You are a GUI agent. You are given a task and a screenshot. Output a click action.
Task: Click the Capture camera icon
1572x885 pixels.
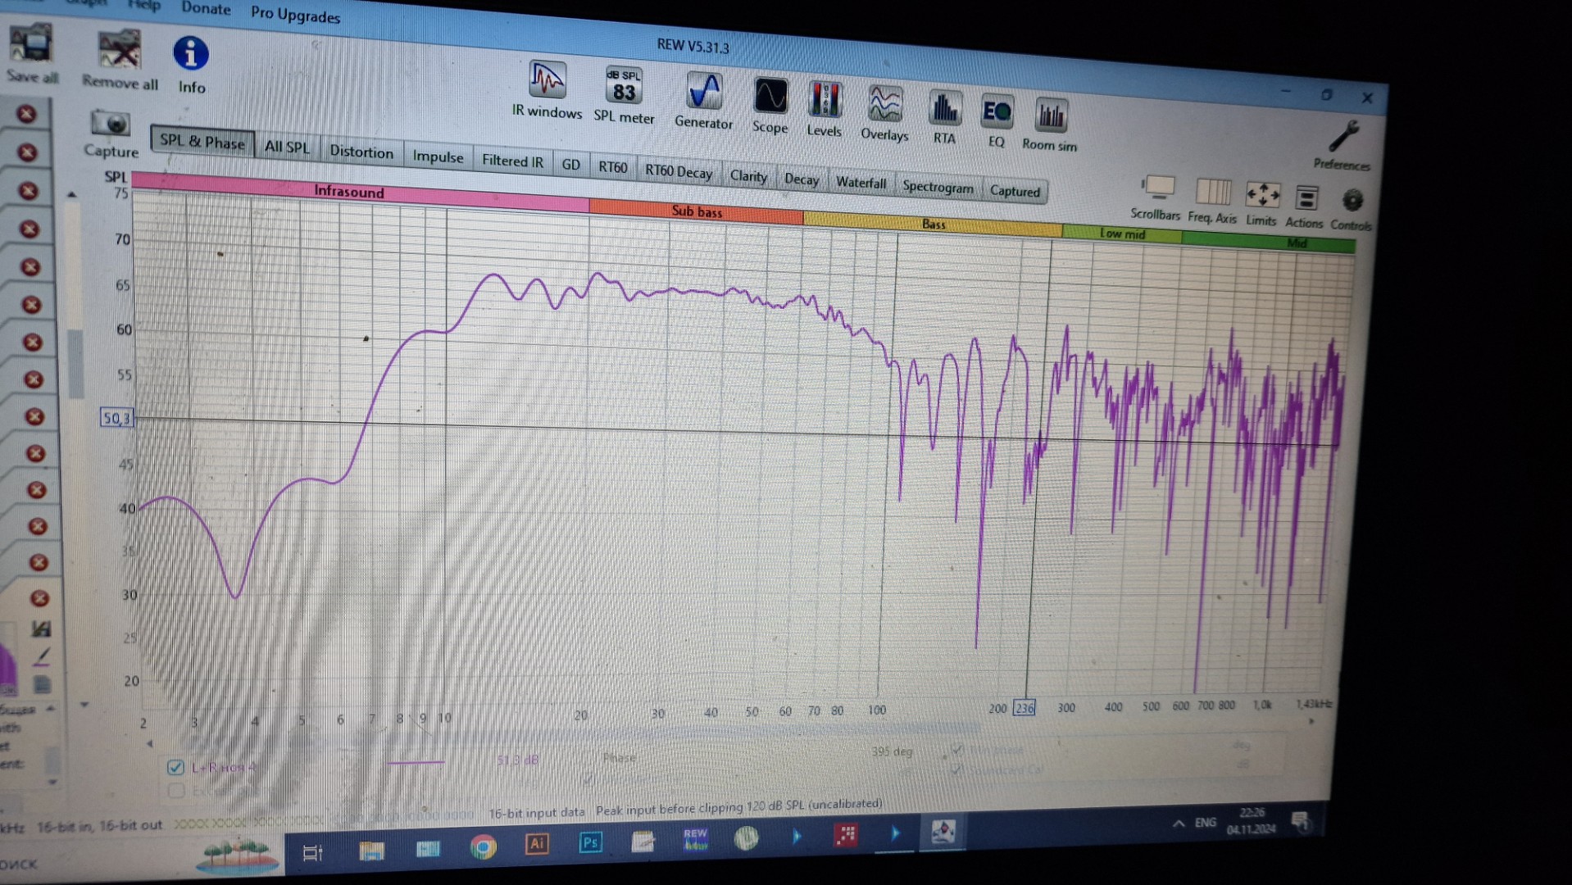tap(111, 125)
